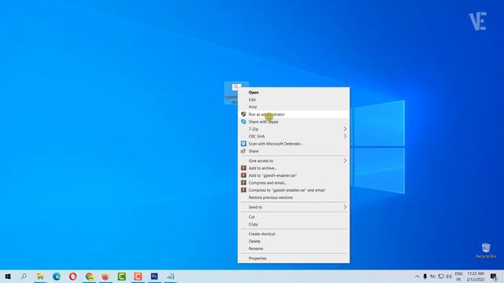Open Google Chrome from the taskbar
Viewport: 504px width, 283px height.
89,276
